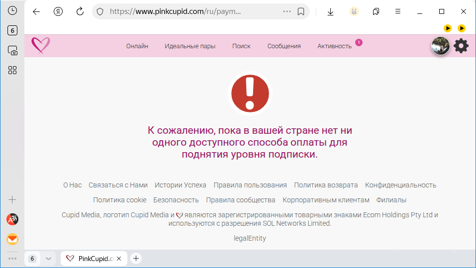Open Идеальные пары menu item
Viewport: 476px width, 268px height.
click(190, 46)
